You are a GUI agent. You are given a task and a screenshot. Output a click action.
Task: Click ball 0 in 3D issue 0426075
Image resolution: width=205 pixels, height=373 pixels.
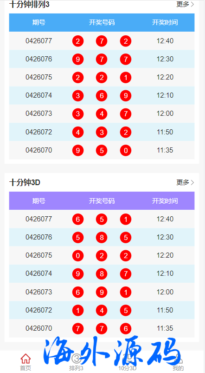78,256
